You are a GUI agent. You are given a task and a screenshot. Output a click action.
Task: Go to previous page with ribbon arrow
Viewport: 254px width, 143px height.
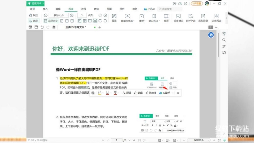tap(100, 15)
